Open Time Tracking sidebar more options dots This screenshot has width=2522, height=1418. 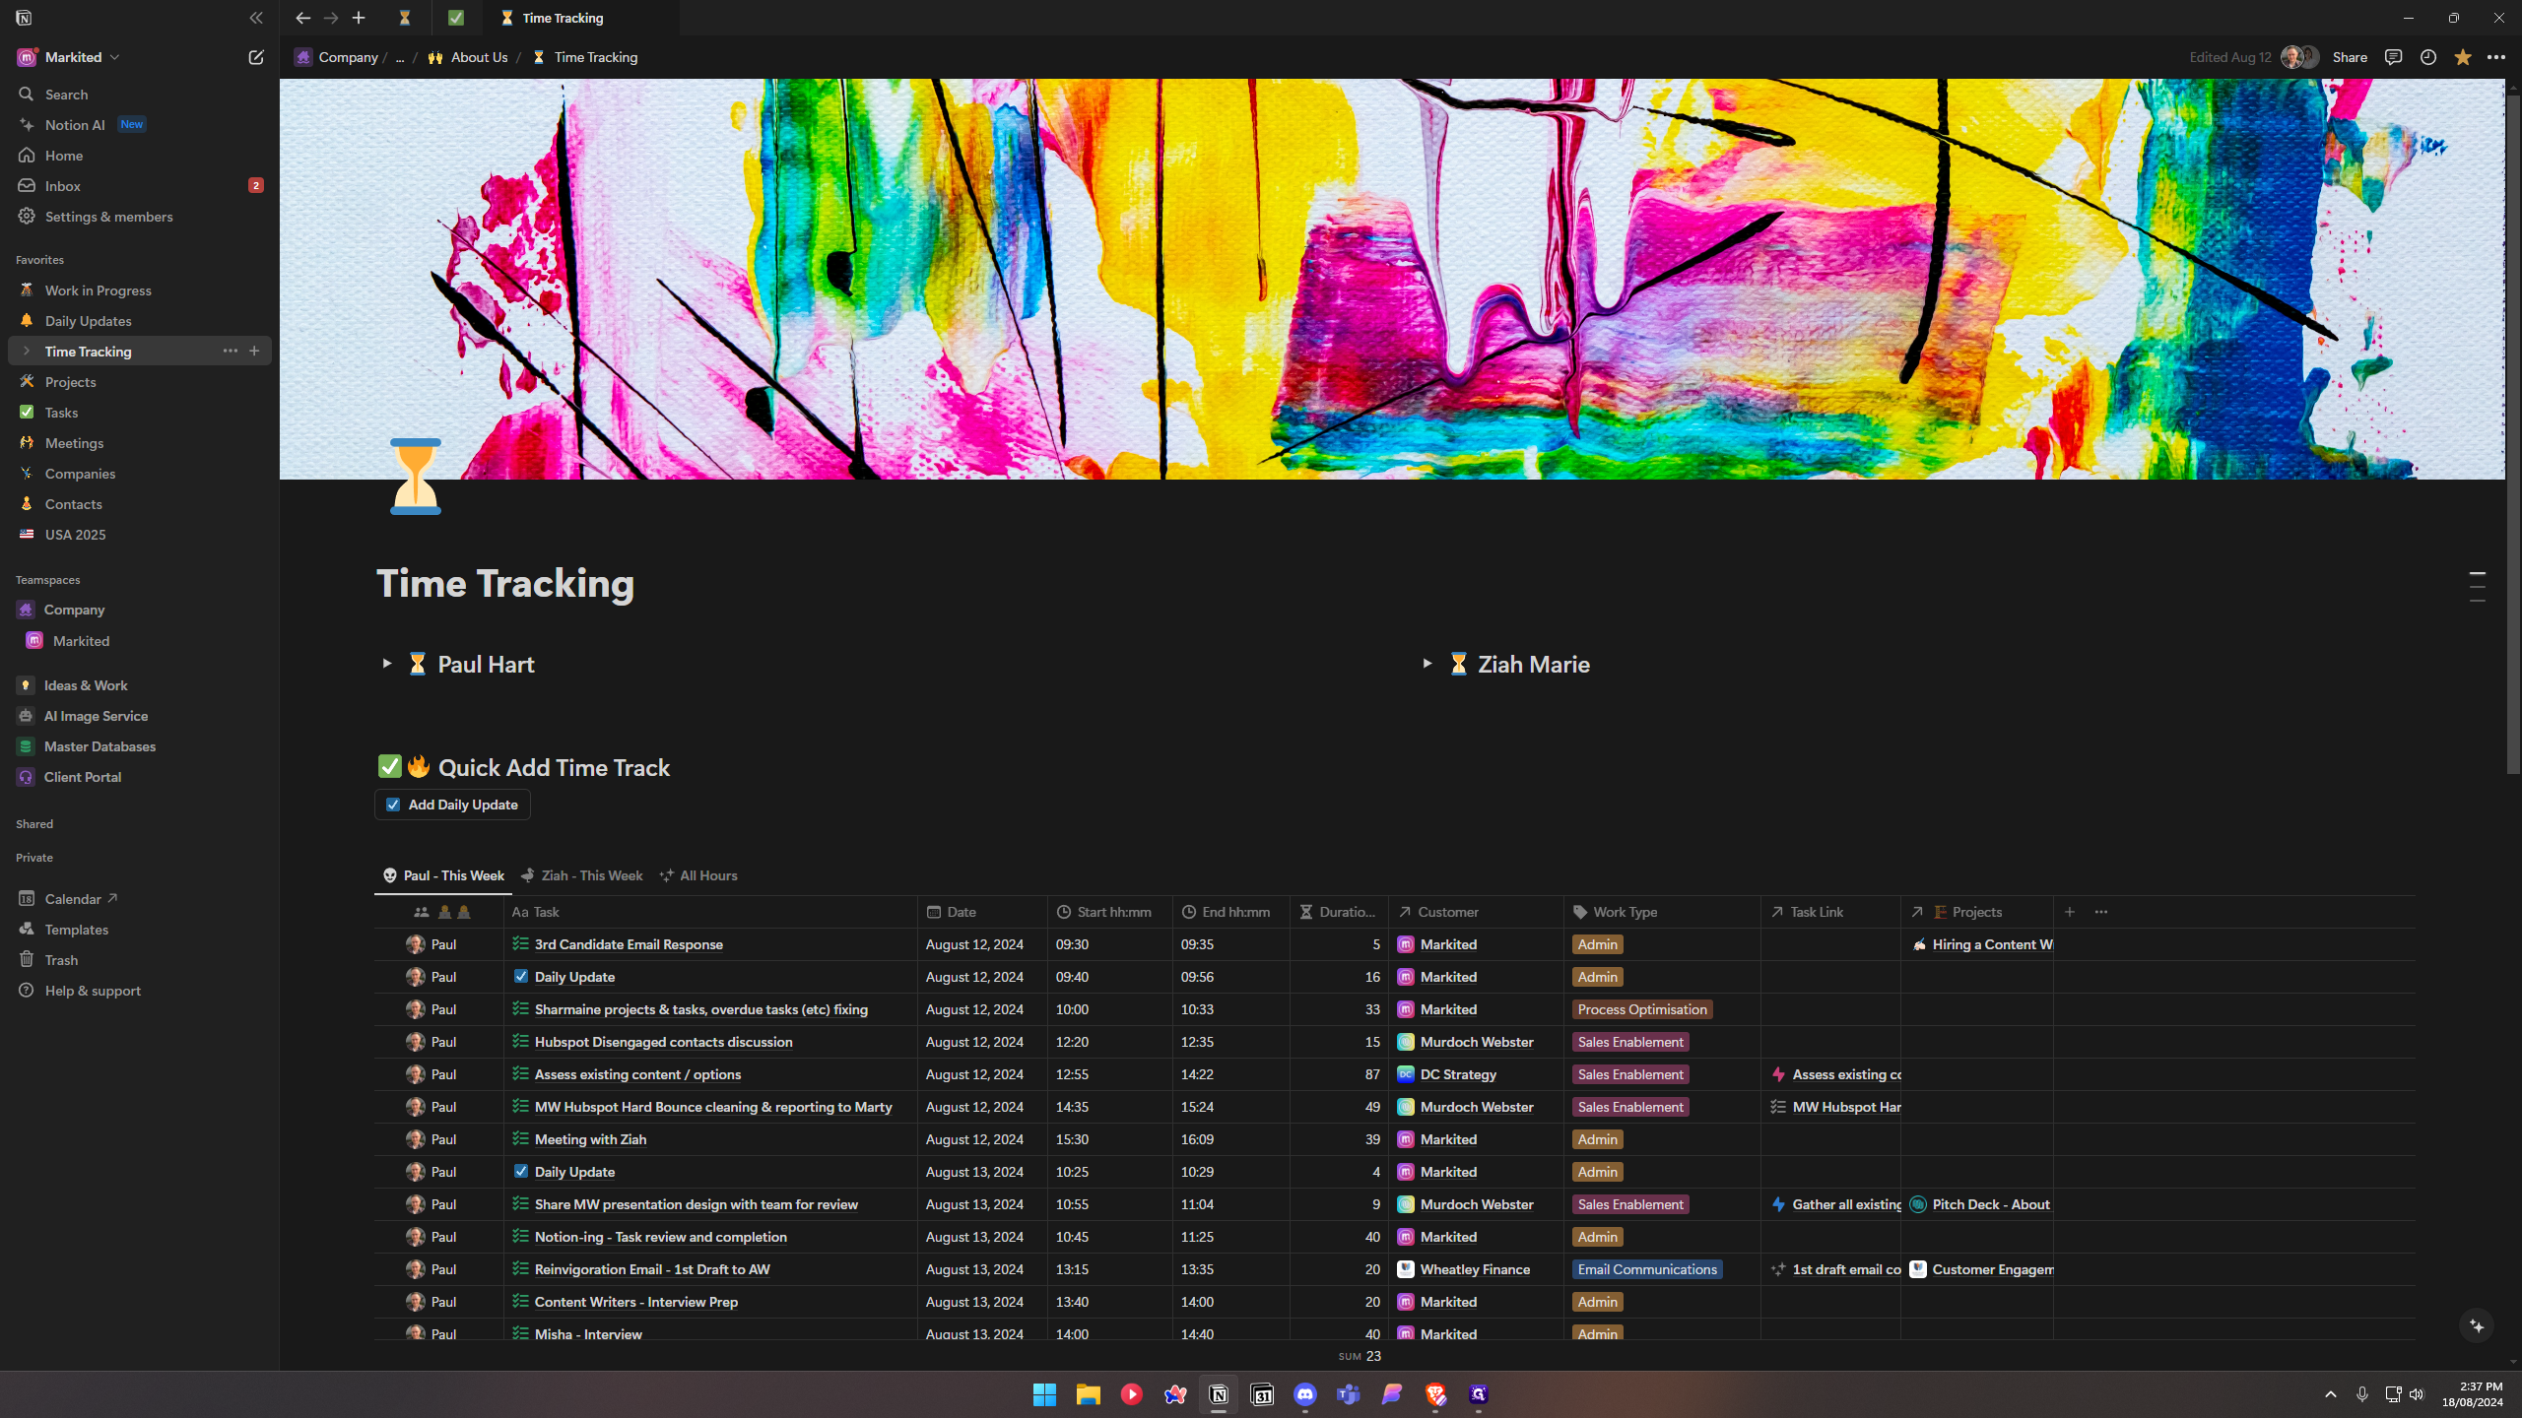230,351
